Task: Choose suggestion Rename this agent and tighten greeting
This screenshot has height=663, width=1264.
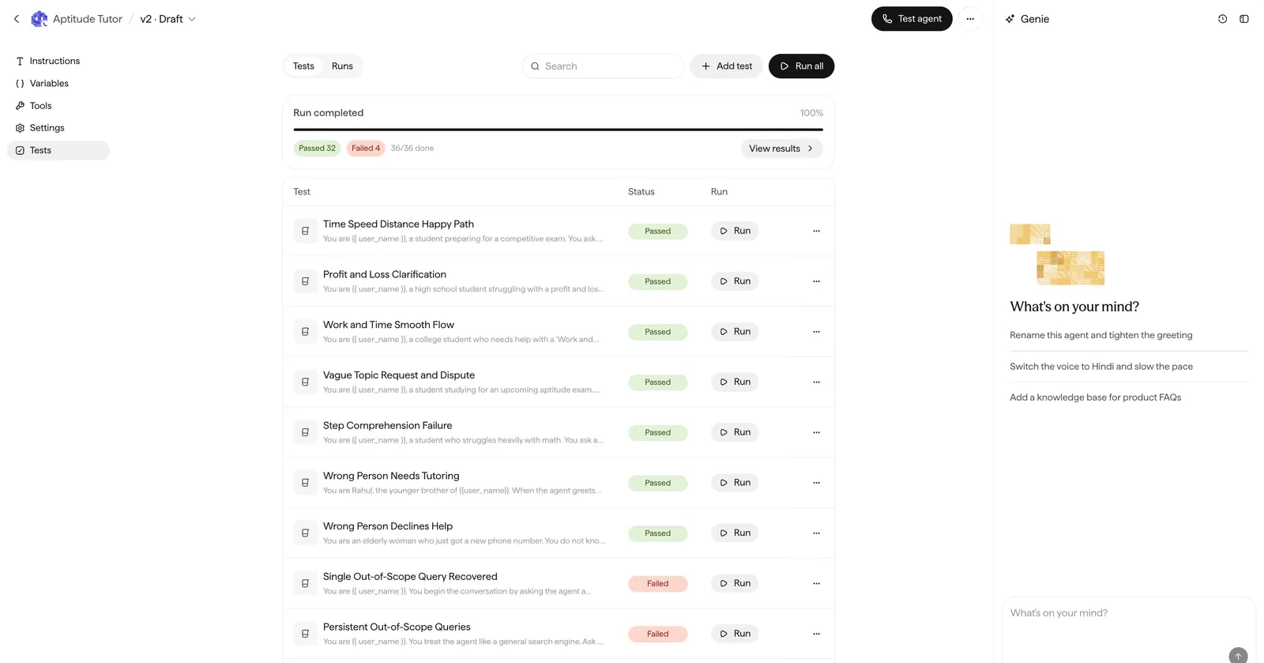Action: pos(1101,335)
